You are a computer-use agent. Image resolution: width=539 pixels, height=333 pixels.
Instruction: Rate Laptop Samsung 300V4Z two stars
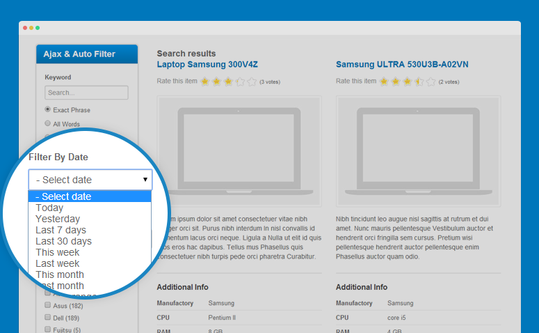(216, 82)
